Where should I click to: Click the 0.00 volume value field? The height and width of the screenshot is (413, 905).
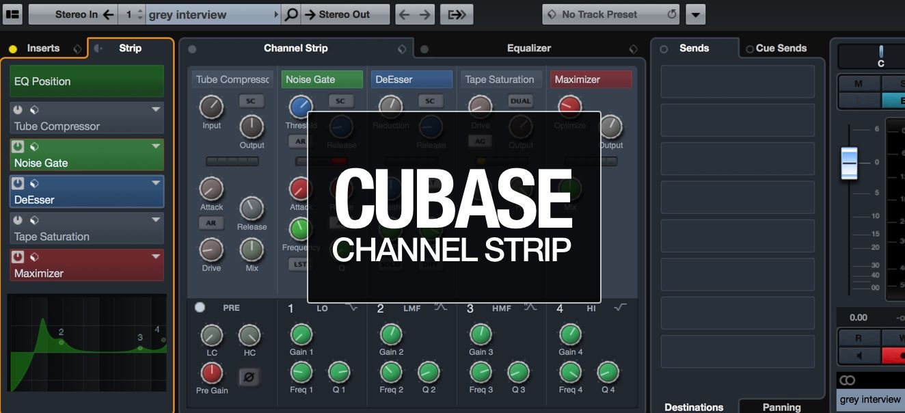pyautogui.click(x=859, y=317)
